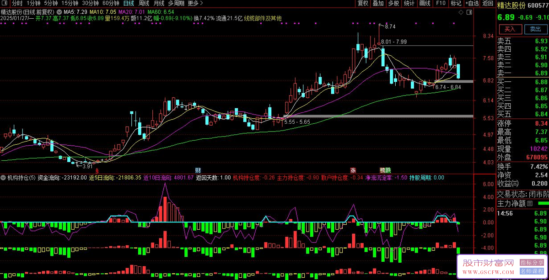
Task: Expand the MA indicator dropdown arrow
Action: pos(60,11)
